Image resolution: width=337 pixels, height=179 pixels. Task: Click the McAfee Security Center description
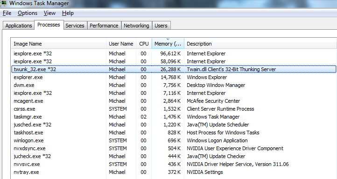pyautogui.click(x=213, y=101)
